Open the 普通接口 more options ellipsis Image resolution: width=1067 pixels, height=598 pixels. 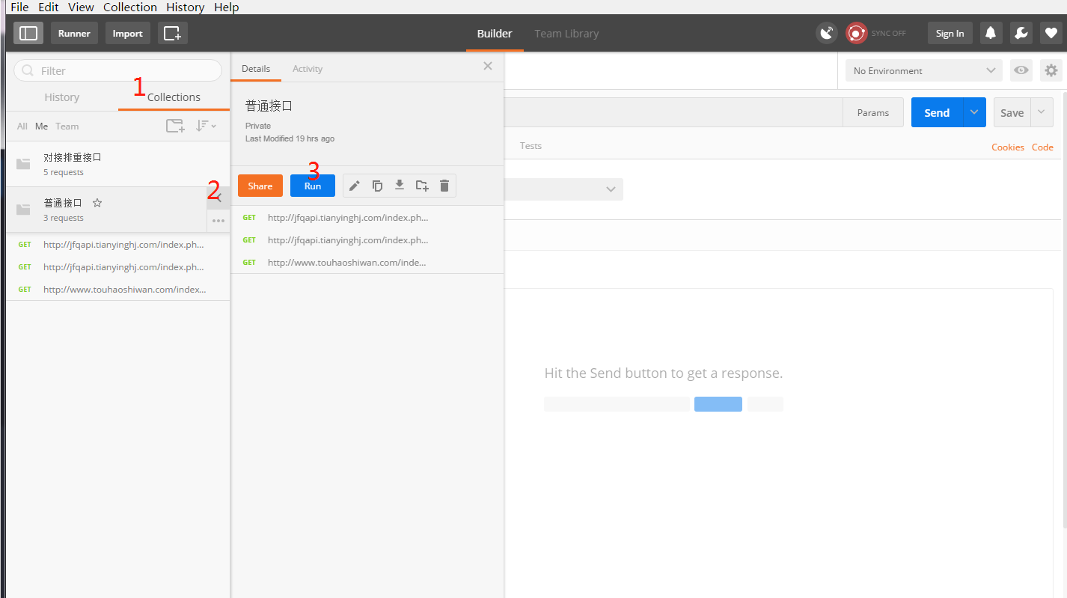[x=218, y=221]
